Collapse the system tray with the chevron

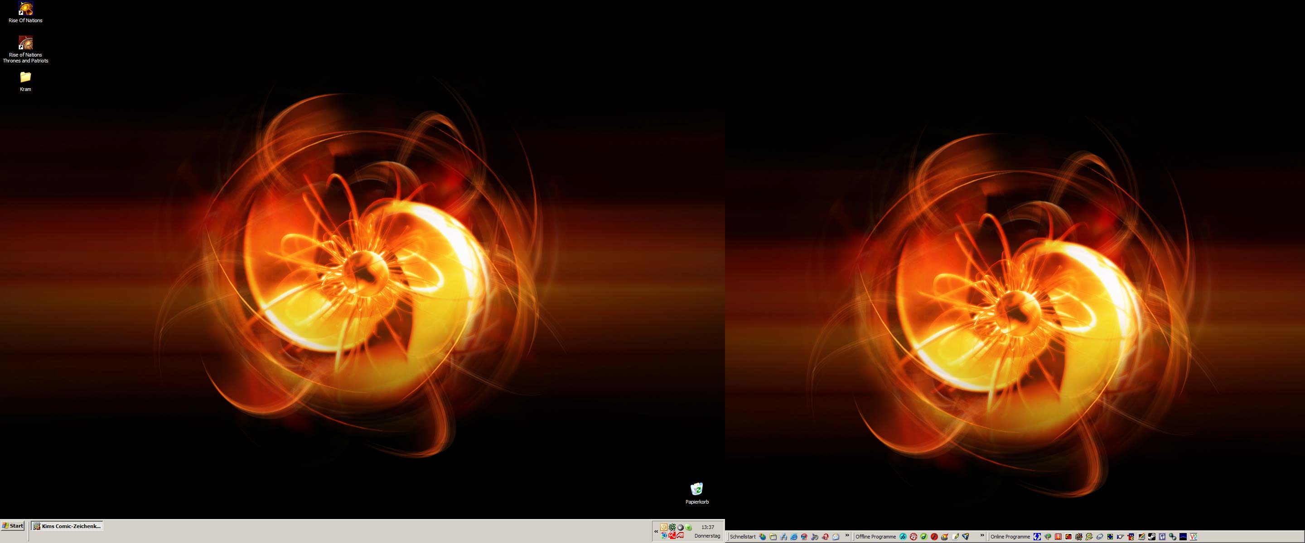click(x=657, y=531)
